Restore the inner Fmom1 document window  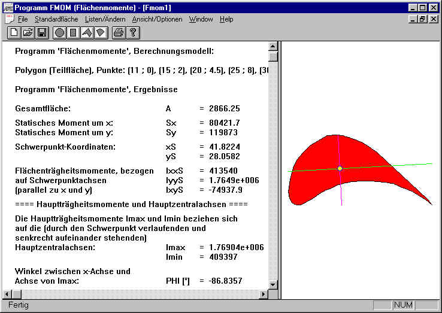423,19
